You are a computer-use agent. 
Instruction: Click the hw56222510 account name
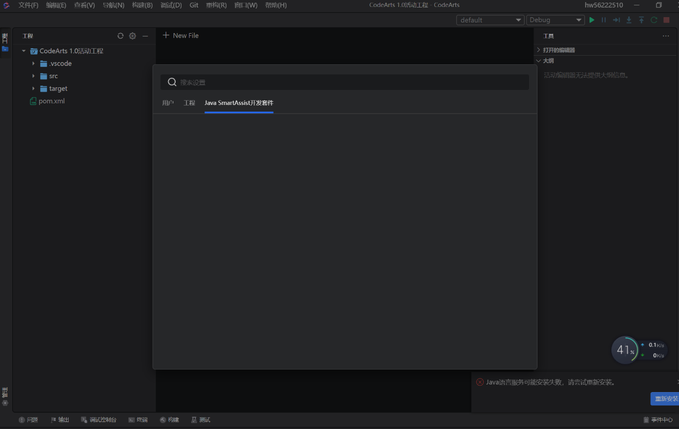pos(604,5)
